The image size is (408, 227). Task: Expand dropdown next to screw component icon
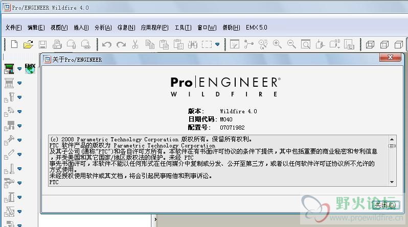19,97
